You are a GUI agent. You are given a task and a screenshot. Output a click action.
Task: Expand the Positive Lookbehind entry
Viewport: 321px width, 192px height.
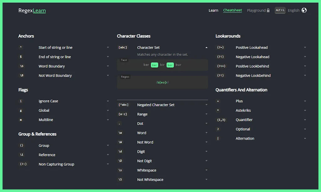305,66
